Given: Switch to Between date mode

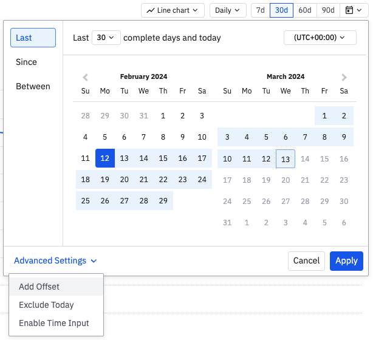Looking at the screenshot, I should click(33, 86).
